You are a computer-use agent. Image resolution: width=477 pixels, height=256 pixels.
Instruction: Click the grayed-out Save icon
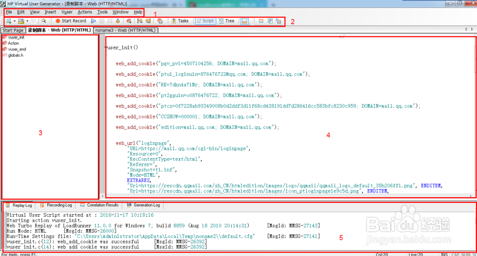[x=33, y=21]
